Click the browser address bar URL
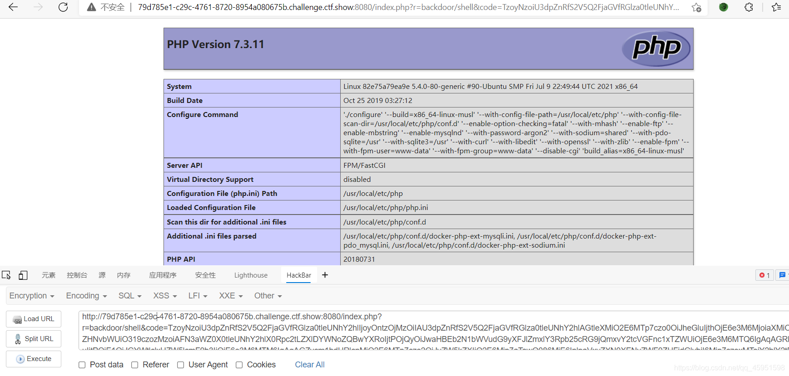The image size is (789, 376). point(408,7)
